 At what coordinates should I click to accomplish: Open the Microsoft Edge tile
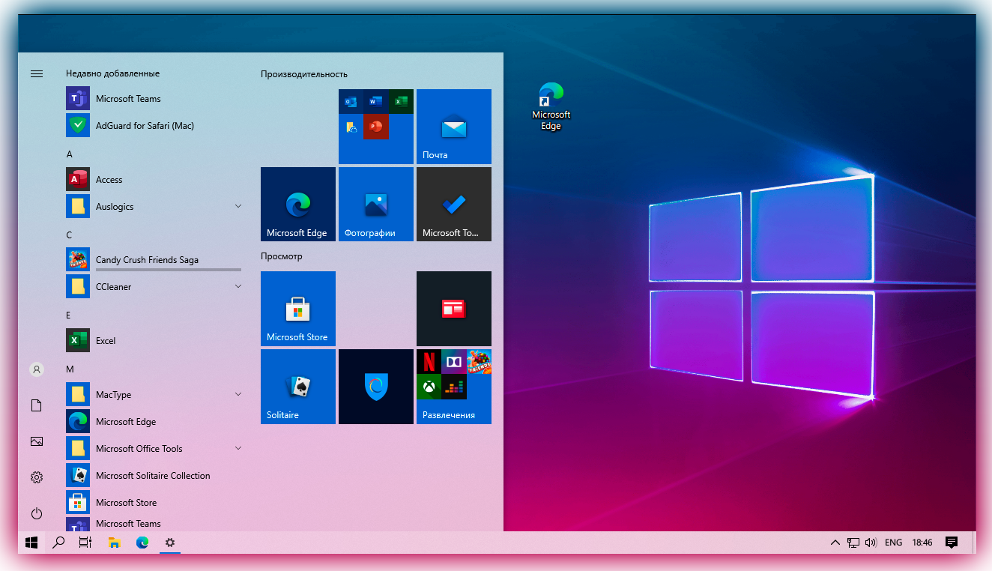point(298,205)
